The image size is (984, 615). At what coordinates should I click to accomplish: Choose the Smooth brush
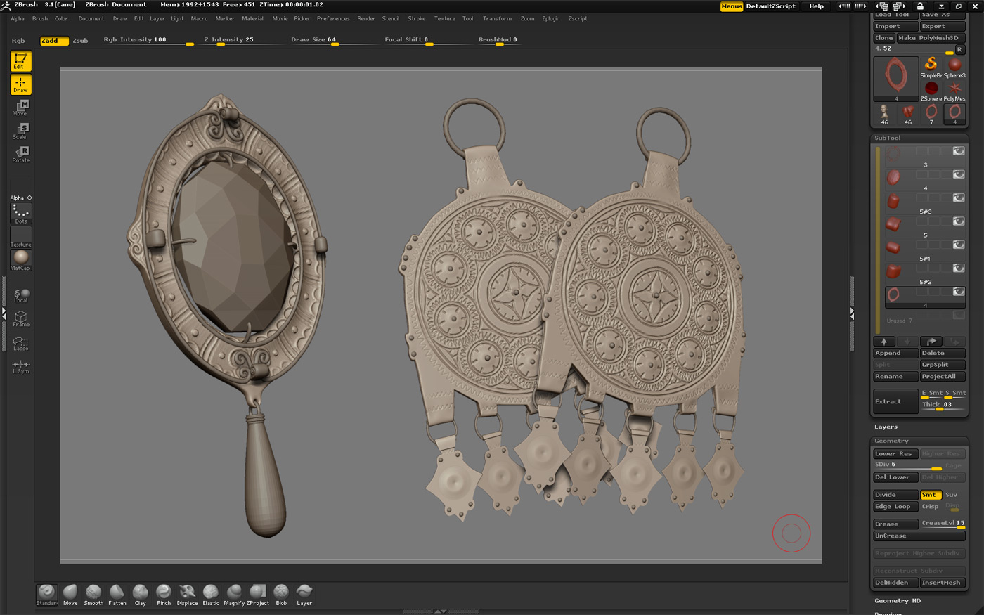click(93, 595)
